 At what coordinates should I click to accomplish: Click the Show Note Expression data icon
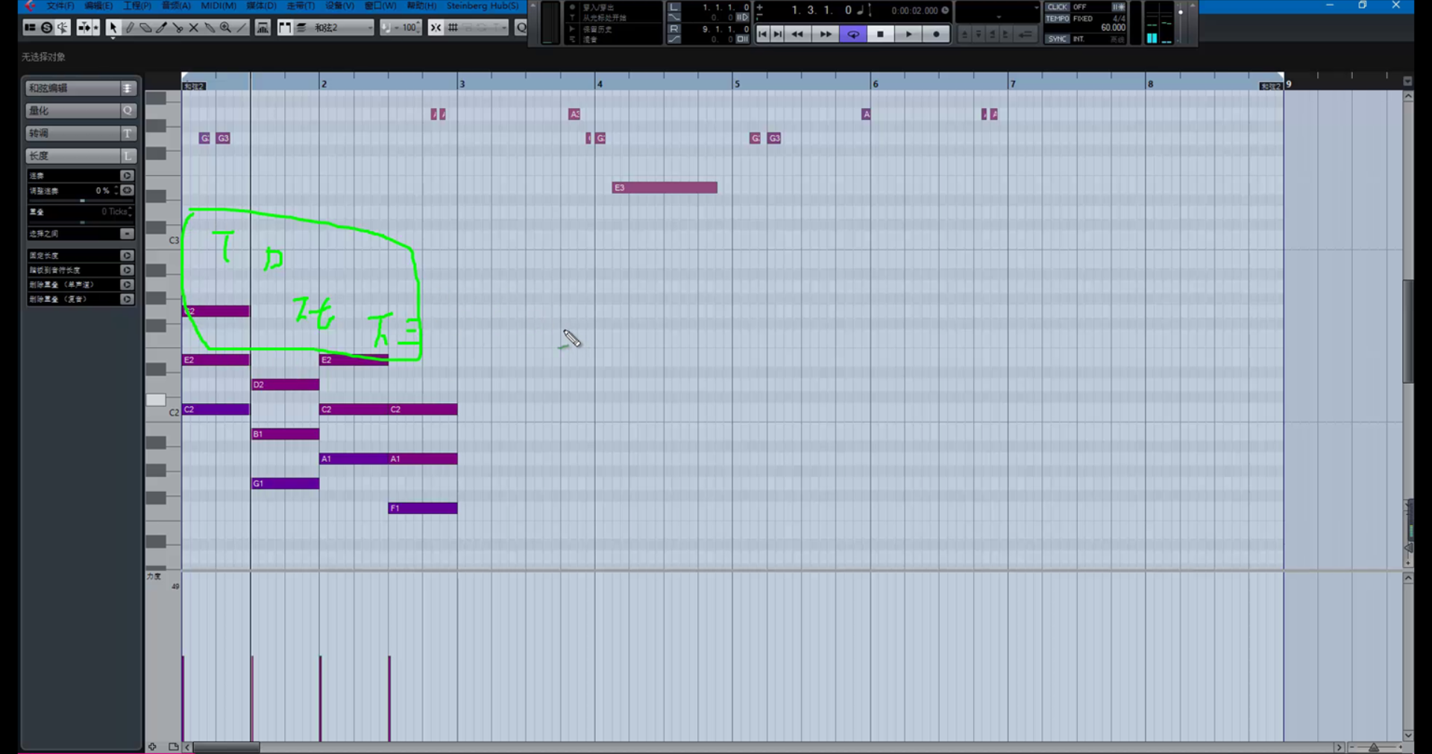(263, 28)
